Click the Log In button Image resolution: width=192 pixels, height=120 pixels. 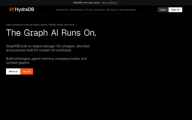tap(163, 10)
